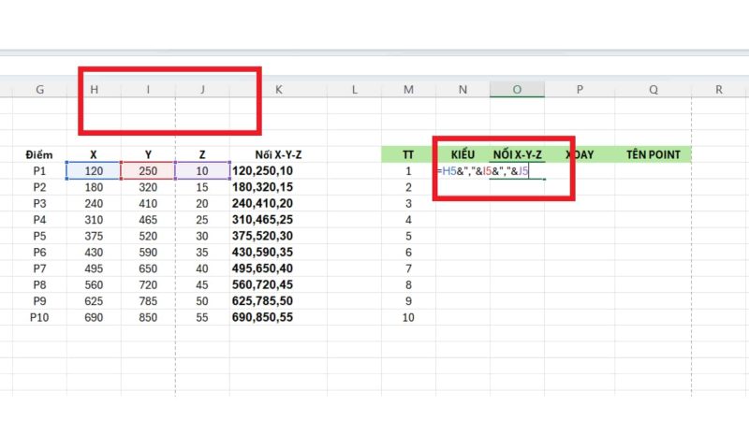Select column P header

click(x=580, y=89)
